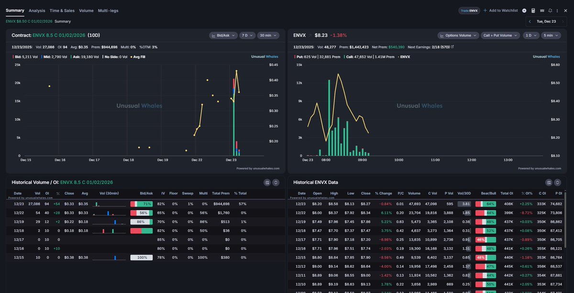Screen dimensions: 574x293
Task: Click the Net Prem $540,390 value
Action: (x=396, y=47)
